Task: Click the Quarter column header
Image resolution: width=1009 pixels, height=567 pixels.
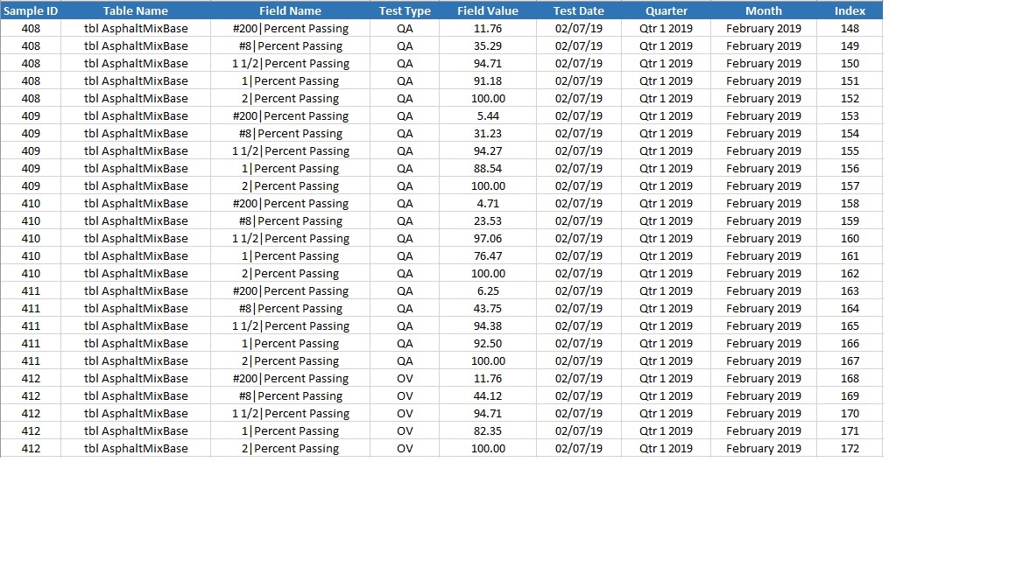Action: (666, 10)
